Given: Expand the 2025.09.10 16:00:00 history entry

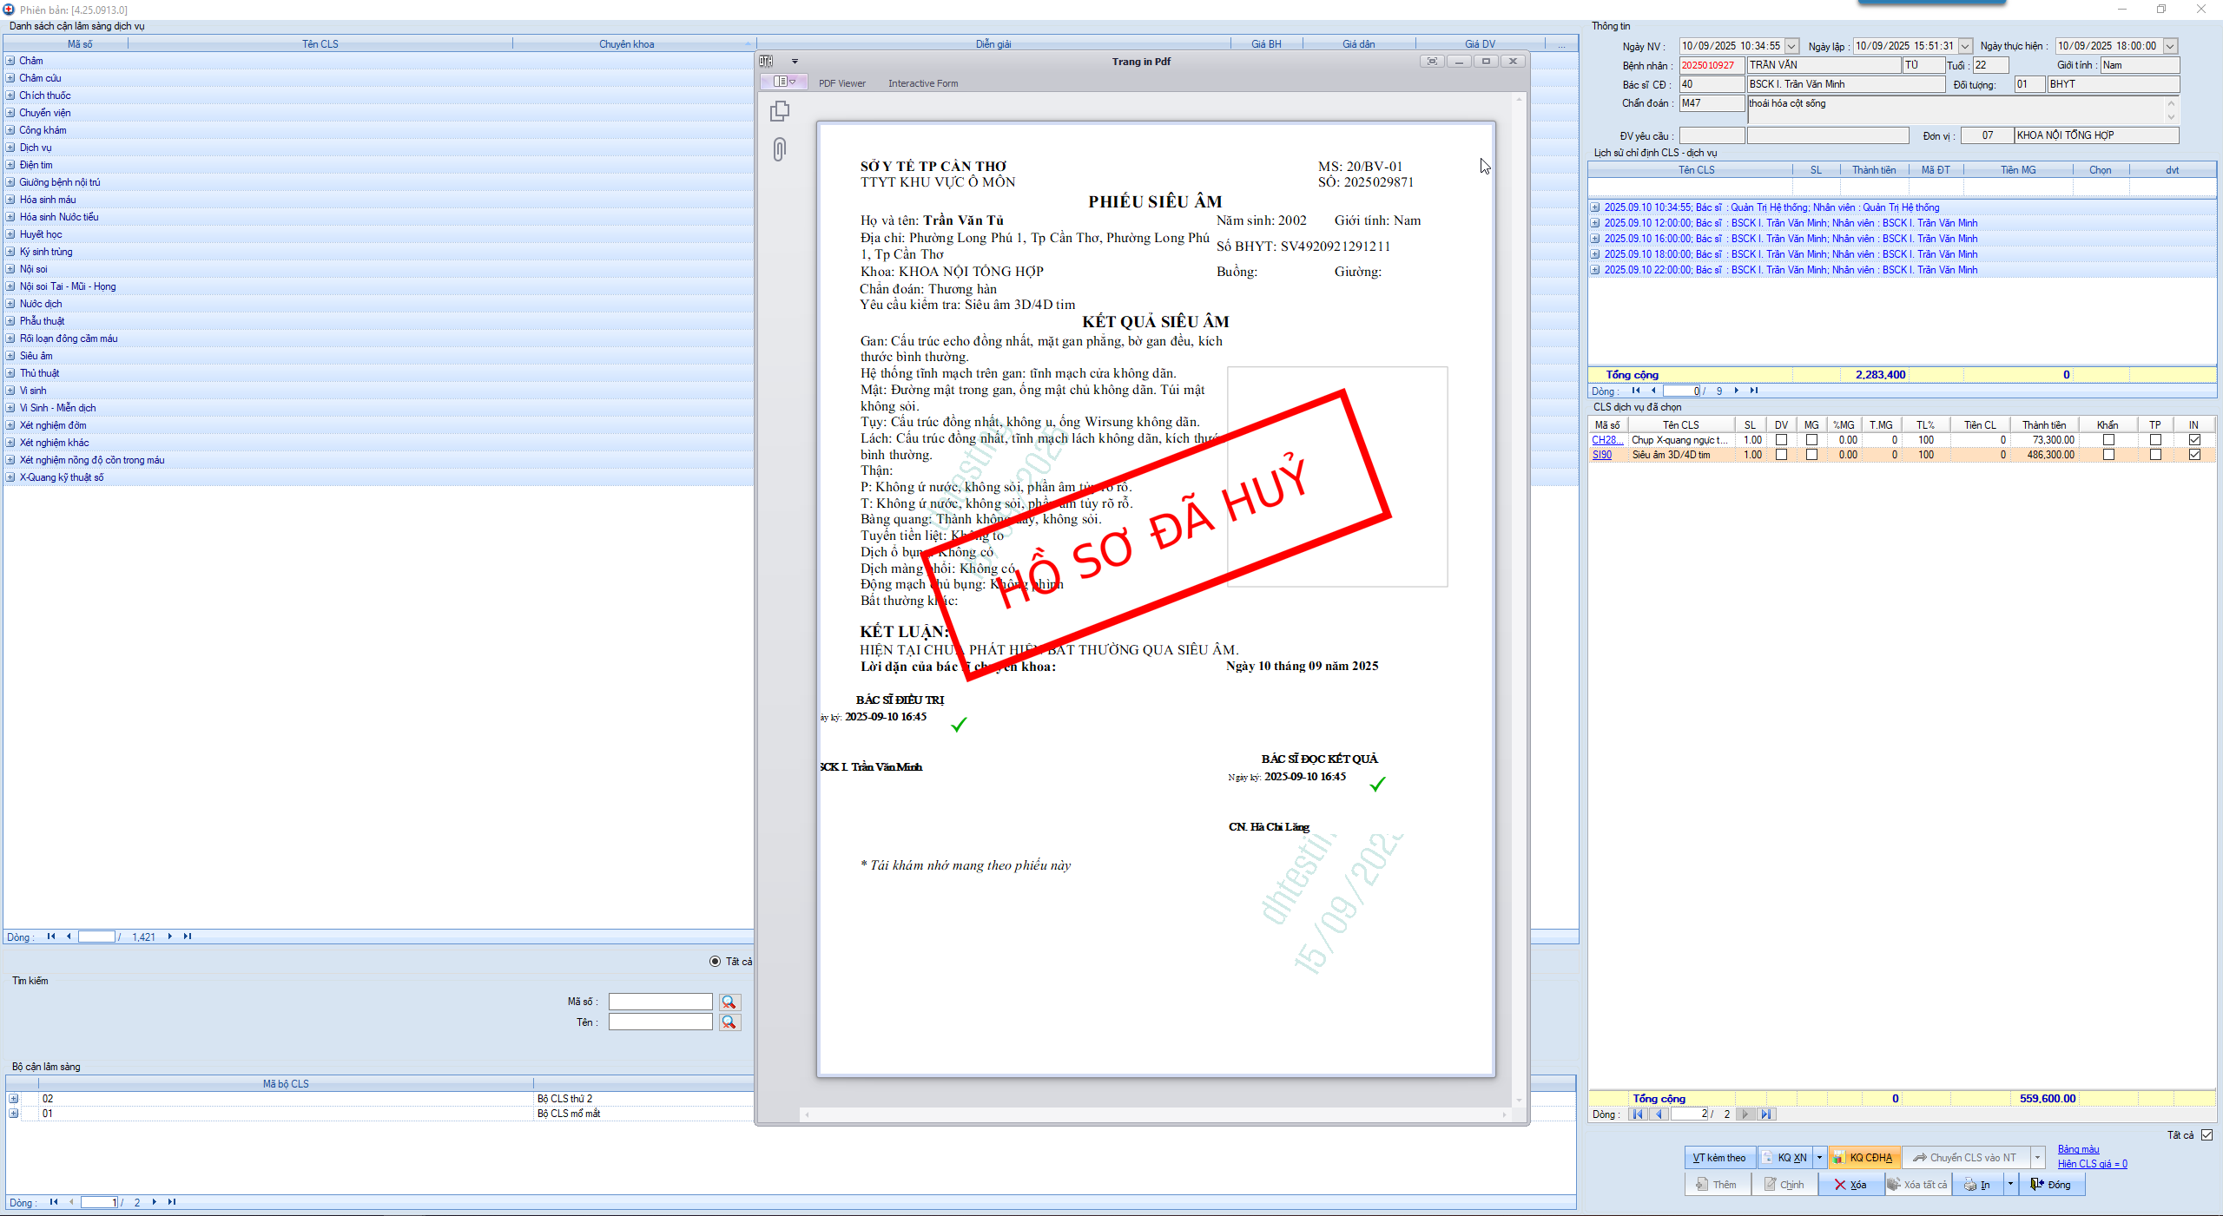Looking at the screenshot, I should [1595, 239].
